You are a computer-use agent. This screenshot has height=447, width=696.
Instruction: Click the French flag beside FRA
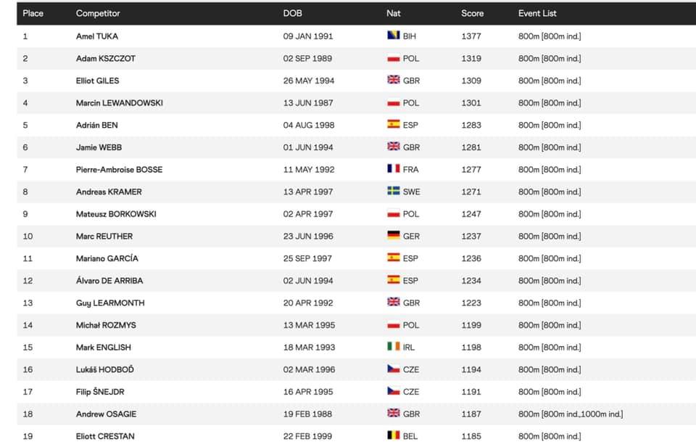(393, 168)
